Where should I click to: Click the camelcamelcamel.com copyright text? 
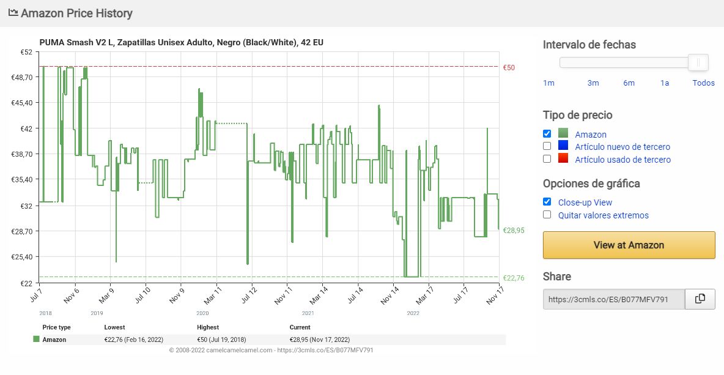pyautogui.click(x=271, y=350)
